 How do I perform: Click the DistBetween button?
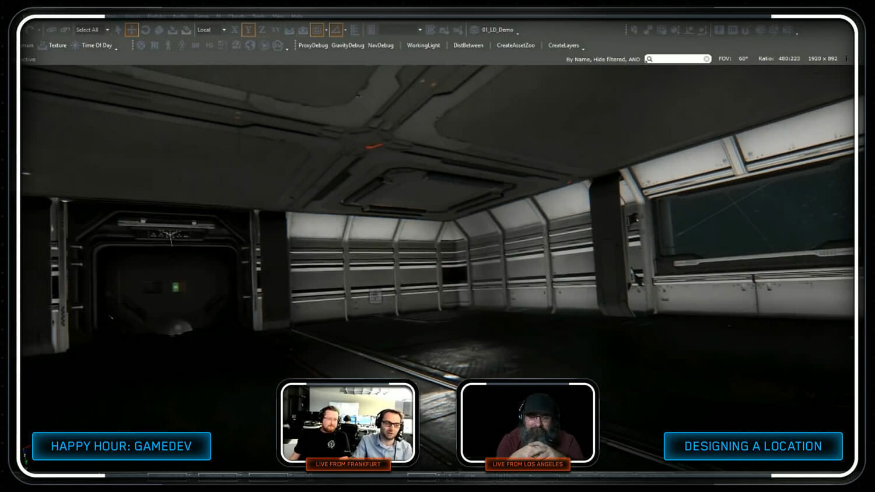tap(468, 45)
